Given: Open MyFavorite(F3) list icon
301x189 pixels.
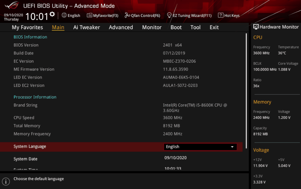Looking at the screenshot, I should coord(90,15).
